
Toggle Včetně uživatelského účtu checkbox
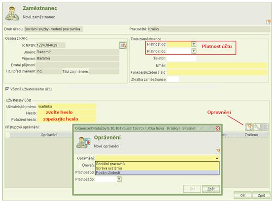coord(7,89)
